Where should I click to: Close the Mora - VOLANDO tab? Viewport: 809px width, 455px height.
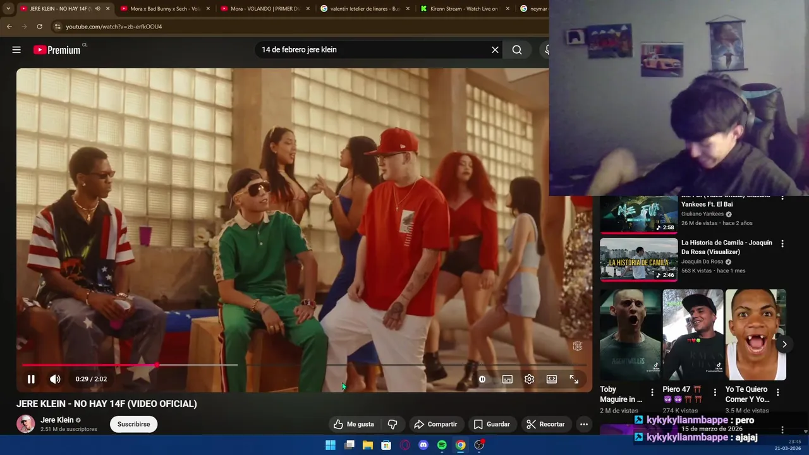click(x=308, y=9)
